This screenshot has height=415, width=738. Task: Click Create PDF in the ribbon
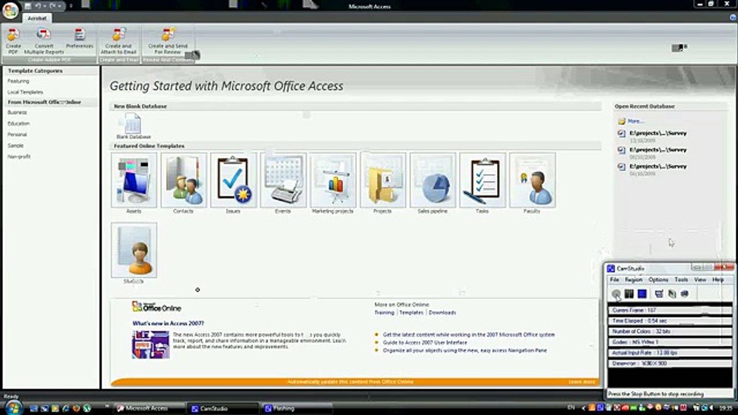13,41
